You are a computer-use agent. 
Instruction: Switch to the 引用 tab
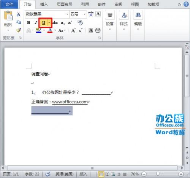[x=85, y=4]
